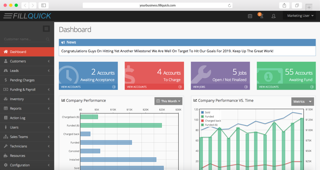Viewport: 320px width, 170px height.
Task: Click the Sales Teams hierarchy icon
Action: click(6, 137)
